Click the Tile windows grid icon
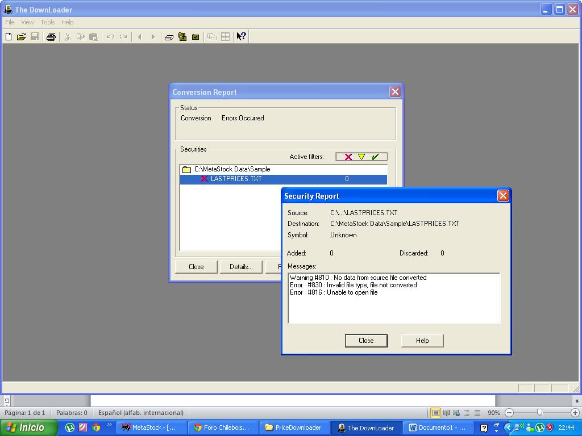Screen dimensions: 582x436 click(225, 37)
